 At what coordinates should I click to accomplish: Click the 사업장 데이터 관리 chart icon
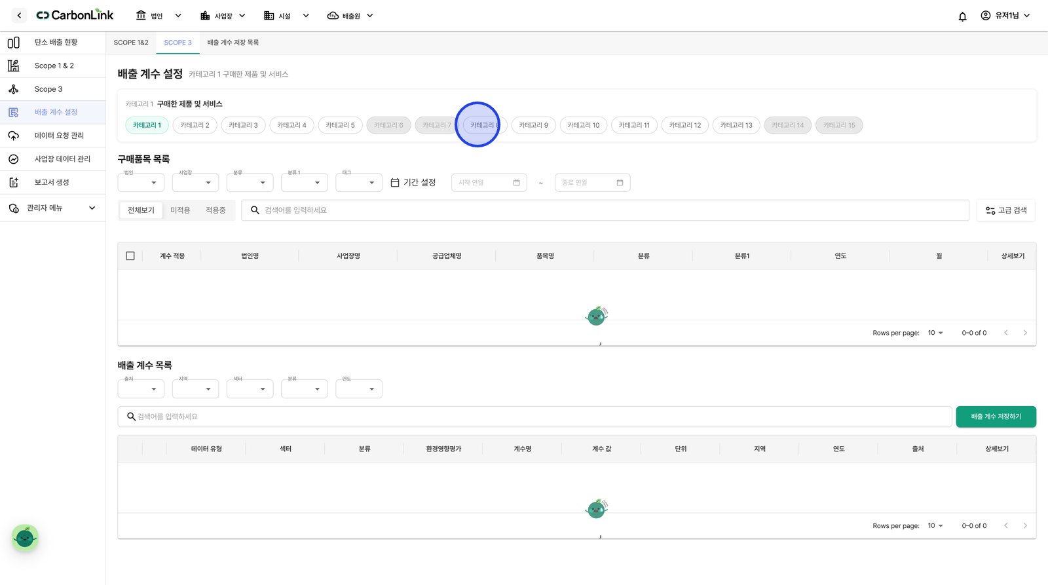13,159
